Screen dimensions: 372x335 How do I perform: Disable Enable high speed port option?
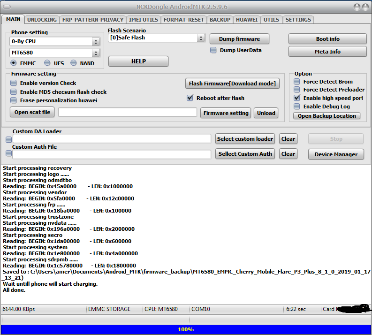coord(297,98)
